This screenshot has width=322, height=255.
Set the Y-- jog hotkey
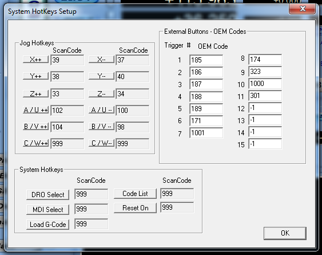[x=101, y=76]
